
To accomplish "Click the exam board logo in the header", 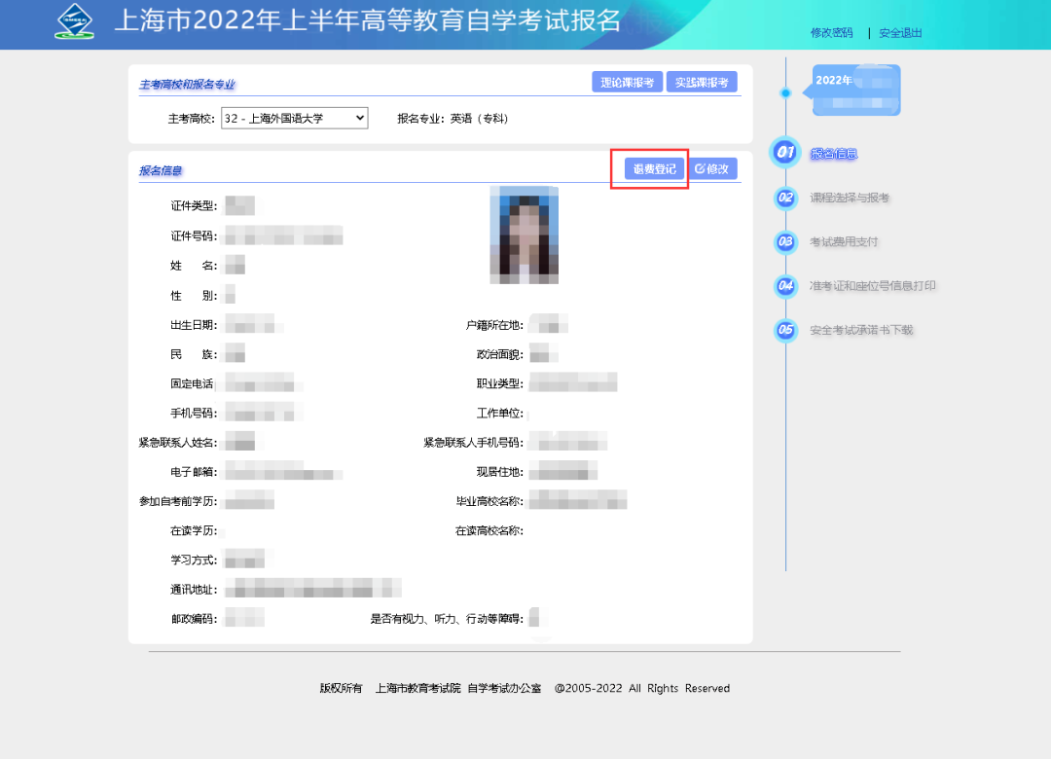I will tap(73, 20).
